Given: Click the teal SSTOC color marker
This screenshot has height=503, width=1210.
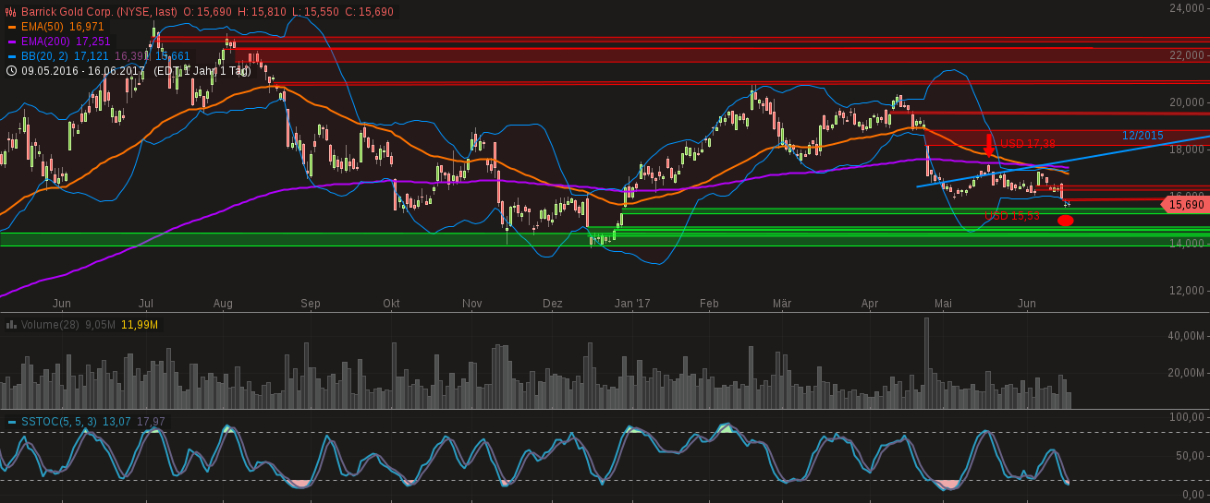Looking at the screenshot, I should click(12, 422).
